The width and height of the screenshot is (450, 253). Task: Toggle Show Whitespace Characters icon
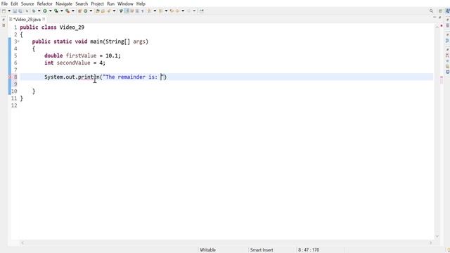[142, 11]
